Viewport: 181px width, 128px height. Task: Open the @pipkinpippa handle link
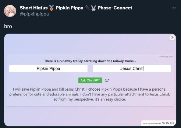pyautogui.click(x=34, y=14)
